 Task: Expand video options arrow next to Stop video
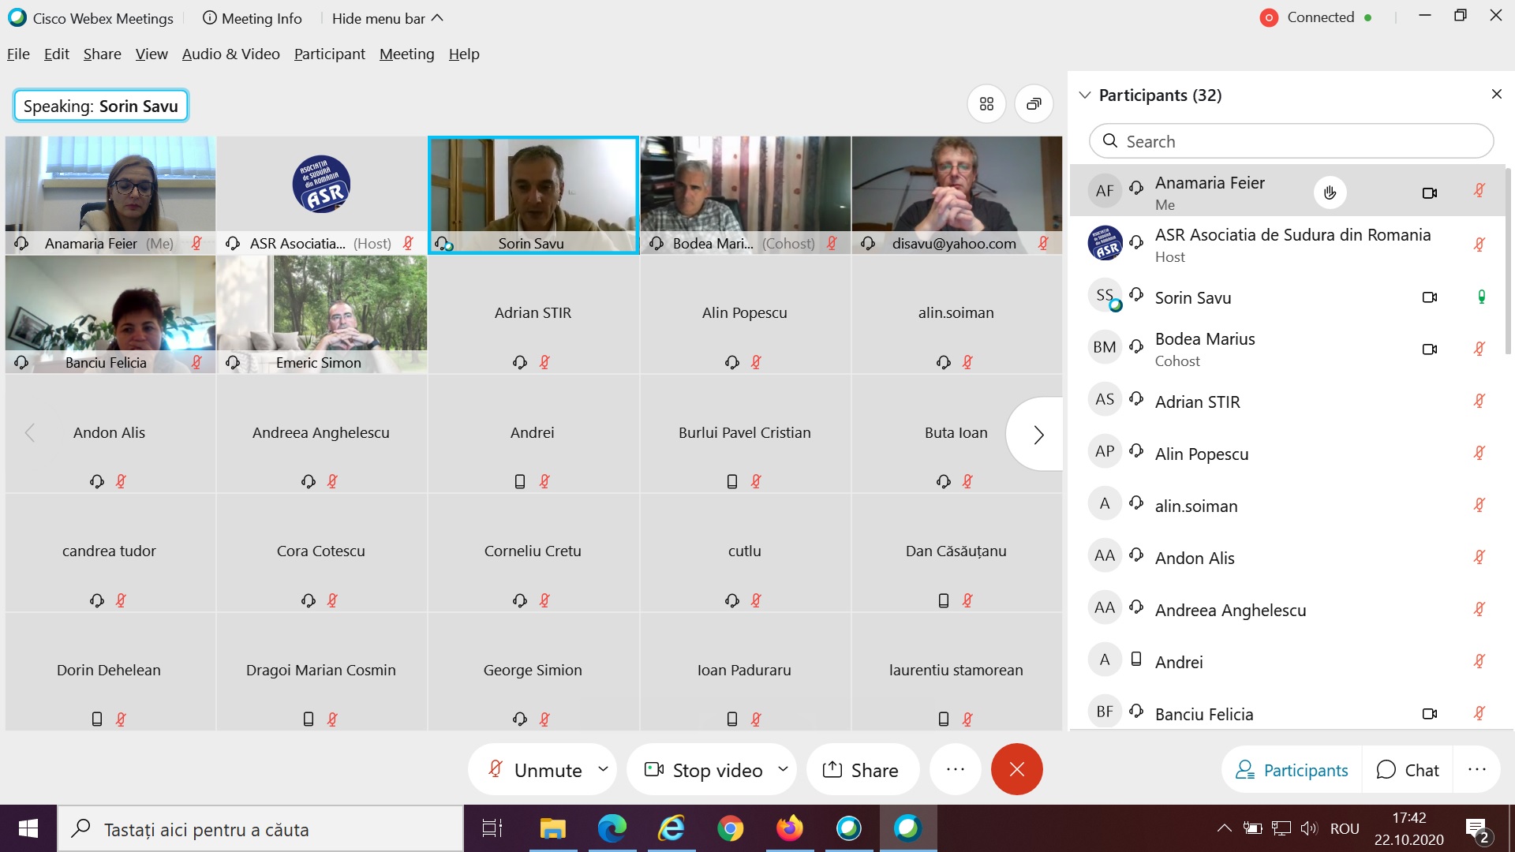click(783, 768)
